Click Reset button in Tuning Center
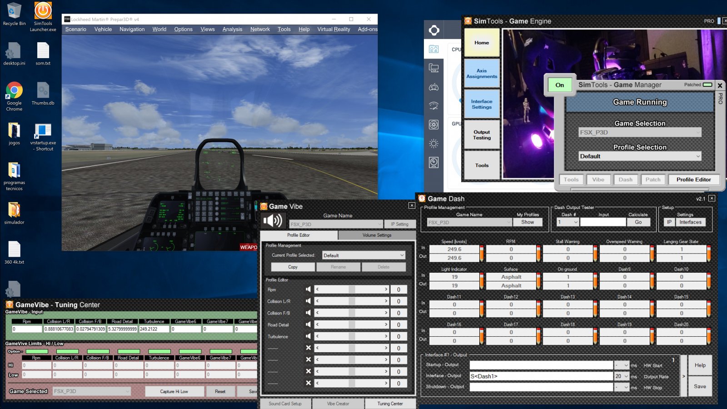 point(220,391)
